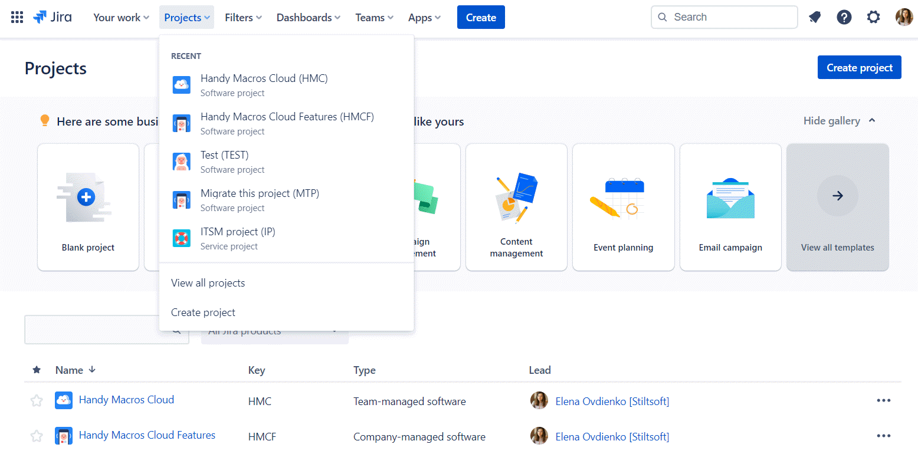Click the Team-managed software type cell
This screenshot has height=454, width=918.
[409, 402]
